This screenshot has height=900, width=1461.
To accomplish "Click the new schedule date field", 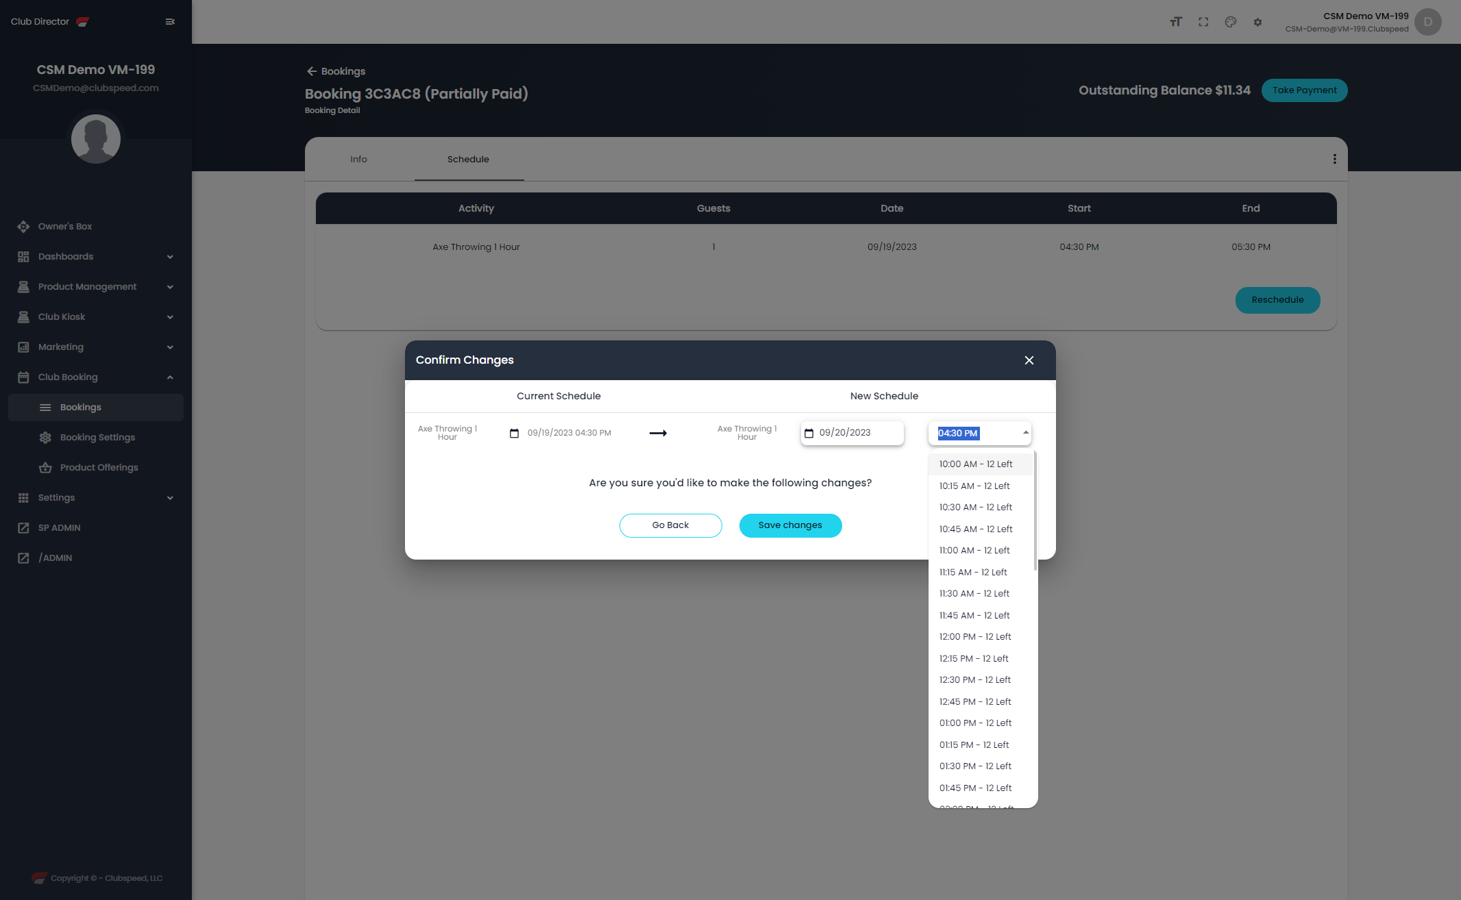I will point(852,433).
